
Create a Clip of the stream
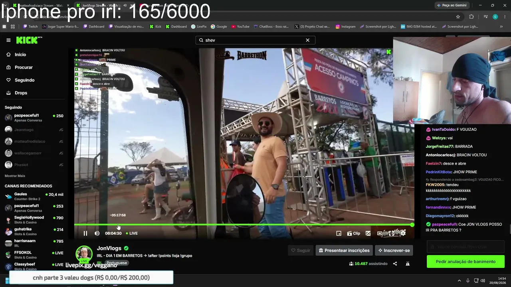[x=353, y=234]
